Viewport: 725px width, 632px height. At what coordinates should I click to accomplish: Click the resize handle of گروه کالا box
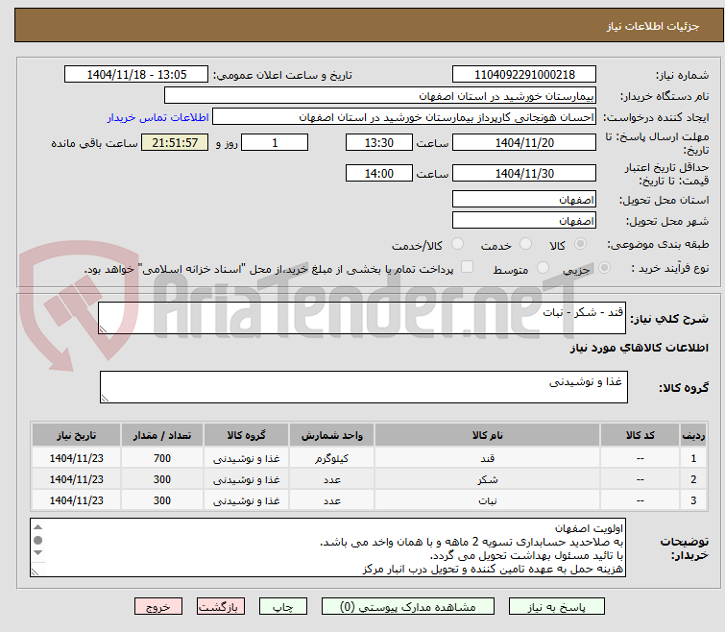pos(105,398)
